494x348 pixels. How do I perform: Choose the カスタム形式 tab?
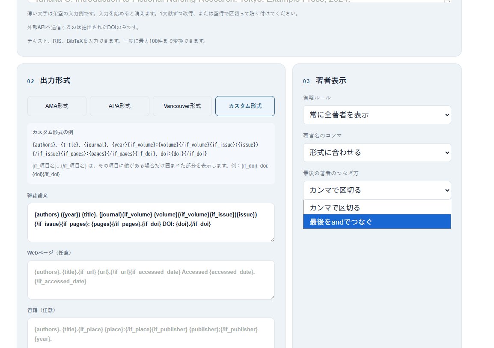pyautogui.click(x=245, y=106)
